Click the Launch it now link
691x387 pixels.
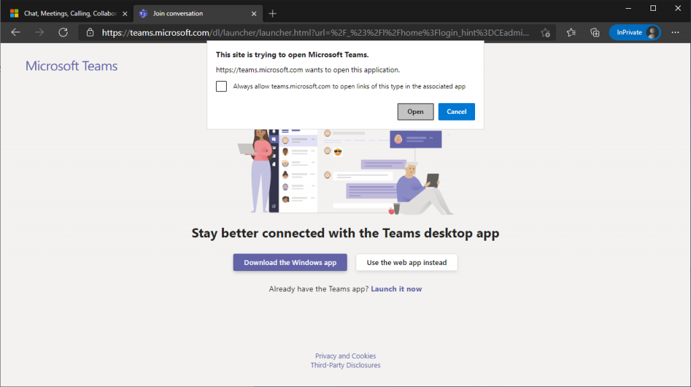pyautogui.click(x=396, y=289)
